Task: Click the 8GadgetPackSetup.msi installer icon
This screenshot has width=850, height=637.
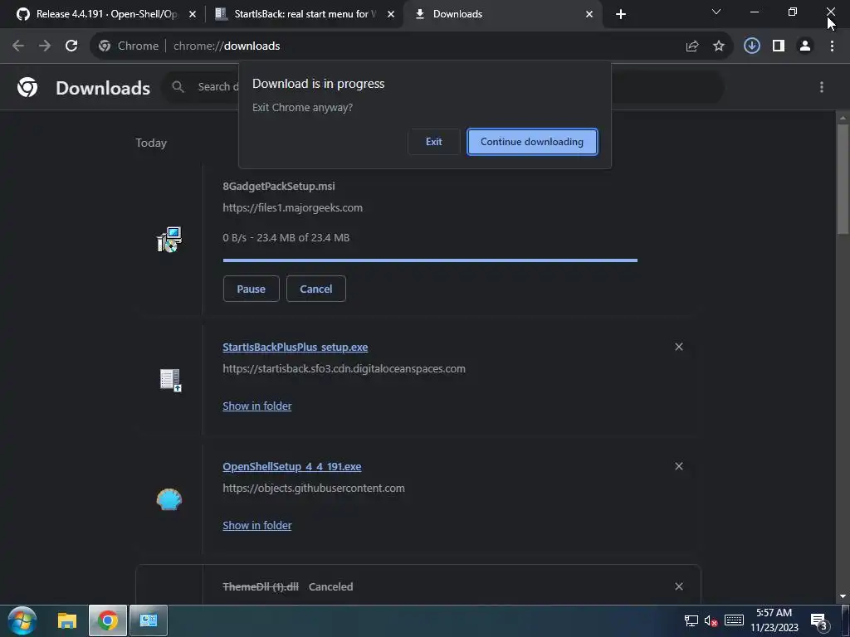Action: click(169, 240)
